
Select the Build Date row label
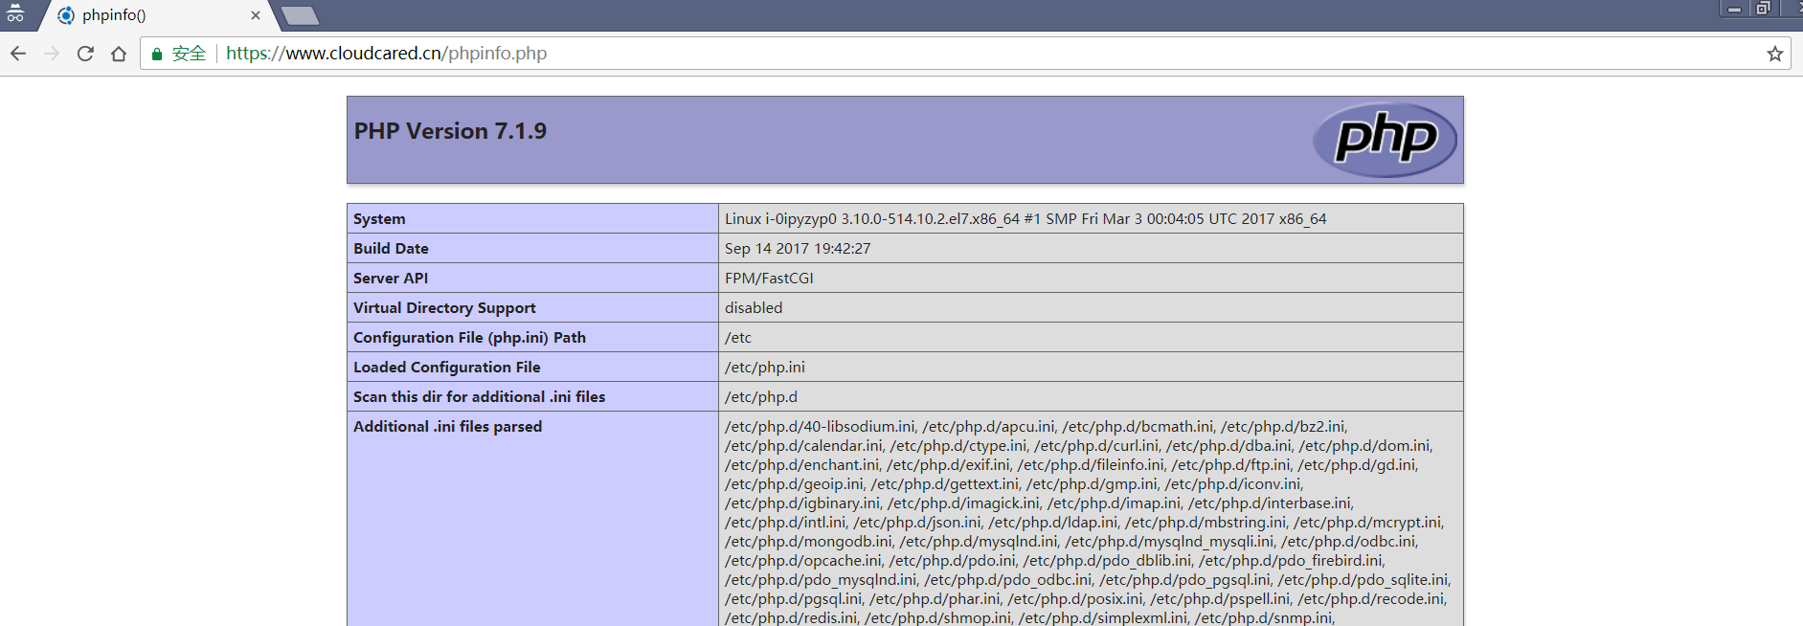coord(391,249)
